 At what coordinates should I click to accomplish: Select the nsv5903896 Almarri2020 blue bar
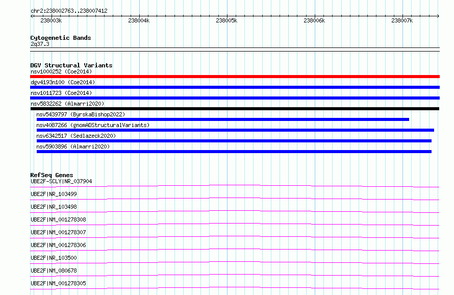[234, 152]
